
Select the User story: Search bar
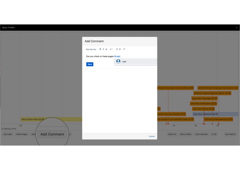[x=203, y=109]
